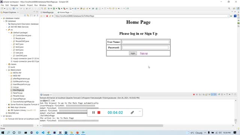Refresh the internal browser page
The image size is (240, 135).
pyautogui.click(x=50, y=16)
